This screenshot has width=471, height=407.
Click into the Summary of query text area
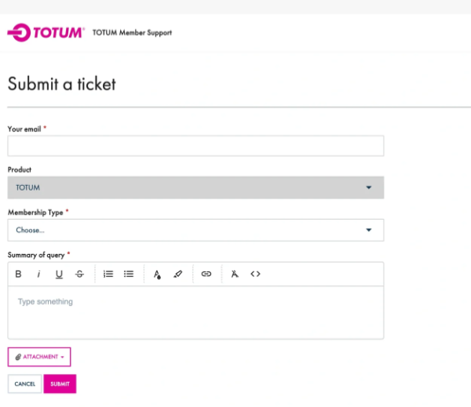[x=195, y=312]
